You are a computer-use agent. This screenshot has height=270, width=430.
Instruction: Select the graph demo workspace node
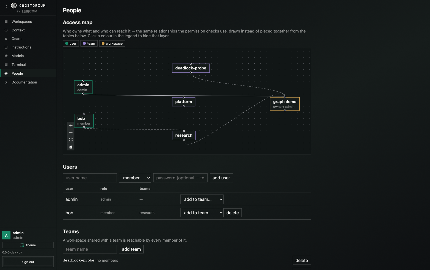tap(285, 104)
